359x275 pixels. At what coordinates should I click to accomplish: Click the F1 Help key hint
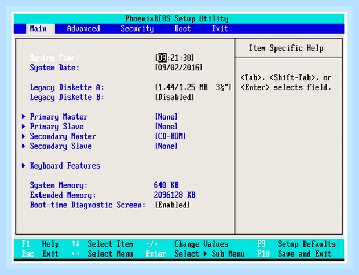pyautogui.click(x=41, y=244)
